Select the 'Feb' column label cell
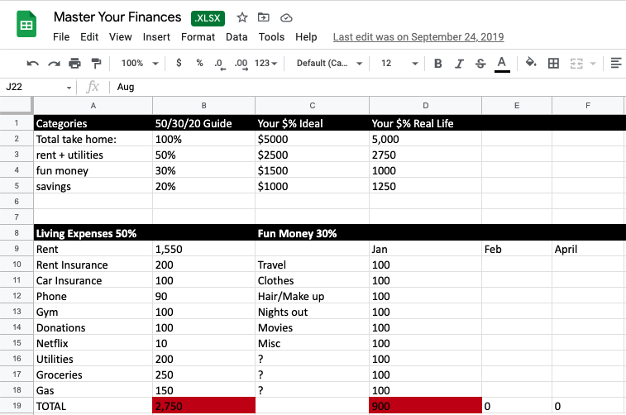626x415 pixels. click(x=517, y=249)
